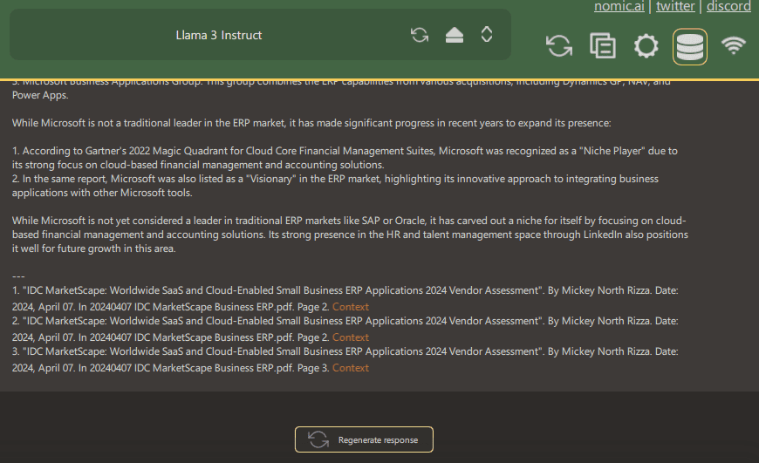Reload the Llama 3 Instruct model
The height and width of the screenshot is (463, 759).
[420, 35]
